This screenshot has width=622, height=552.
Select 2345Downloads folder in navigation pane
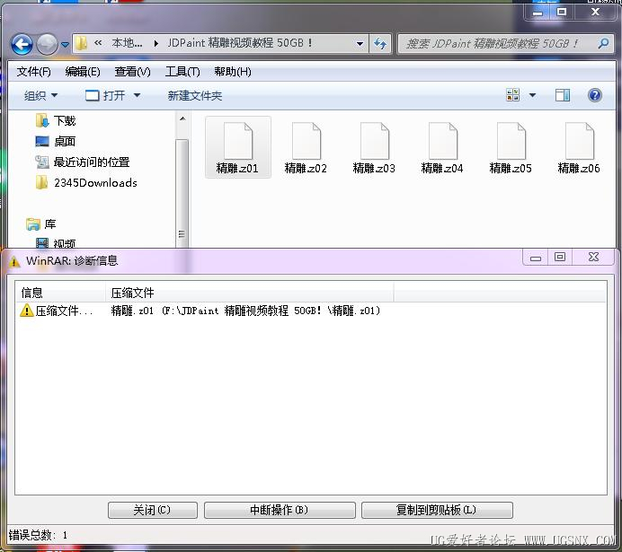click(95, 182)
